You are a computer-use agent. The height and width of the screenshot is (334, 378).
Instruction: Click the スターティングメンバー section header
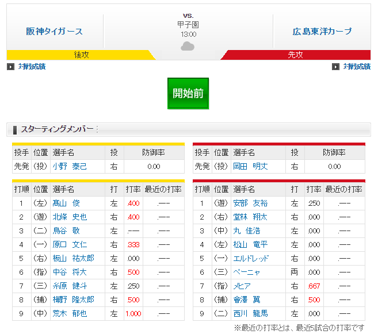tap(189, 129)
